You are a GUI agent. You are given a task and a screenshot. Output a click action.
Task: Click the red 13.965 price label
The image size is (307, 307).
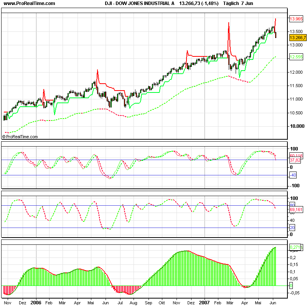coord(296,19)
